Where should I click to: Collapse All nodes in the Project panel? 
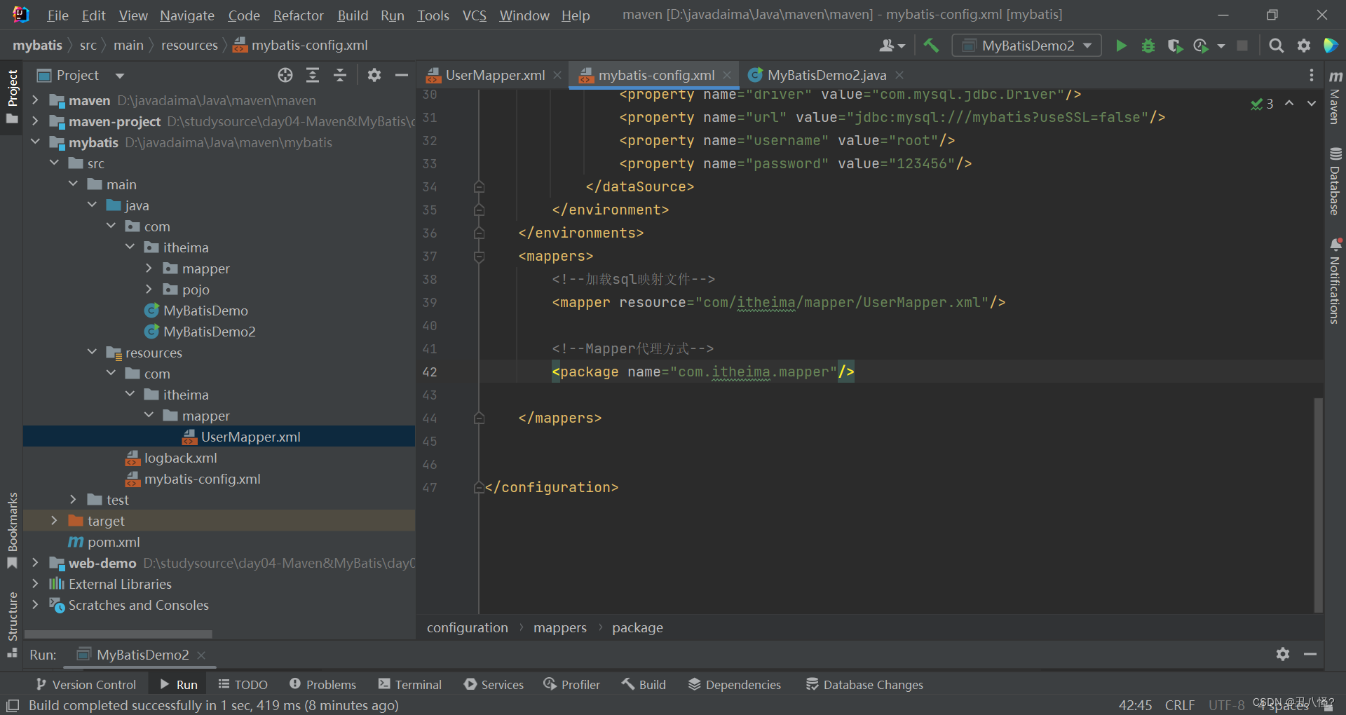(x=340, y=75)
